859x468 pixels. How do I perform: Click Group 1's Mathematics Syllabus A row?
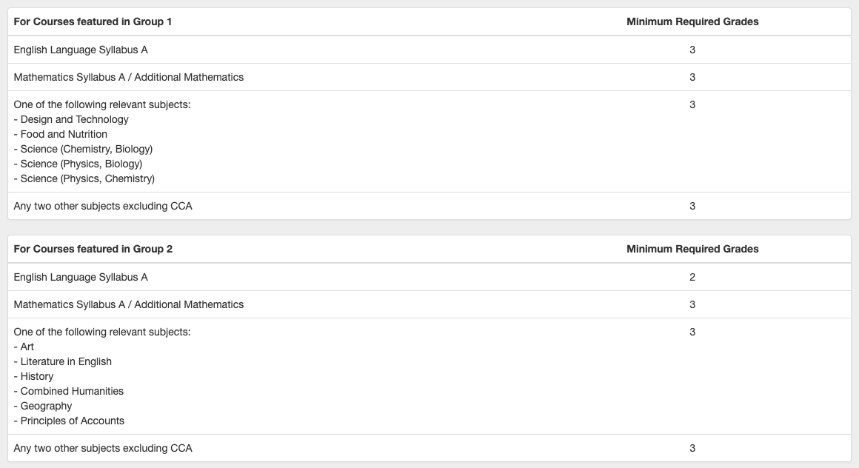pyautogui.click(x=128, y=77)
